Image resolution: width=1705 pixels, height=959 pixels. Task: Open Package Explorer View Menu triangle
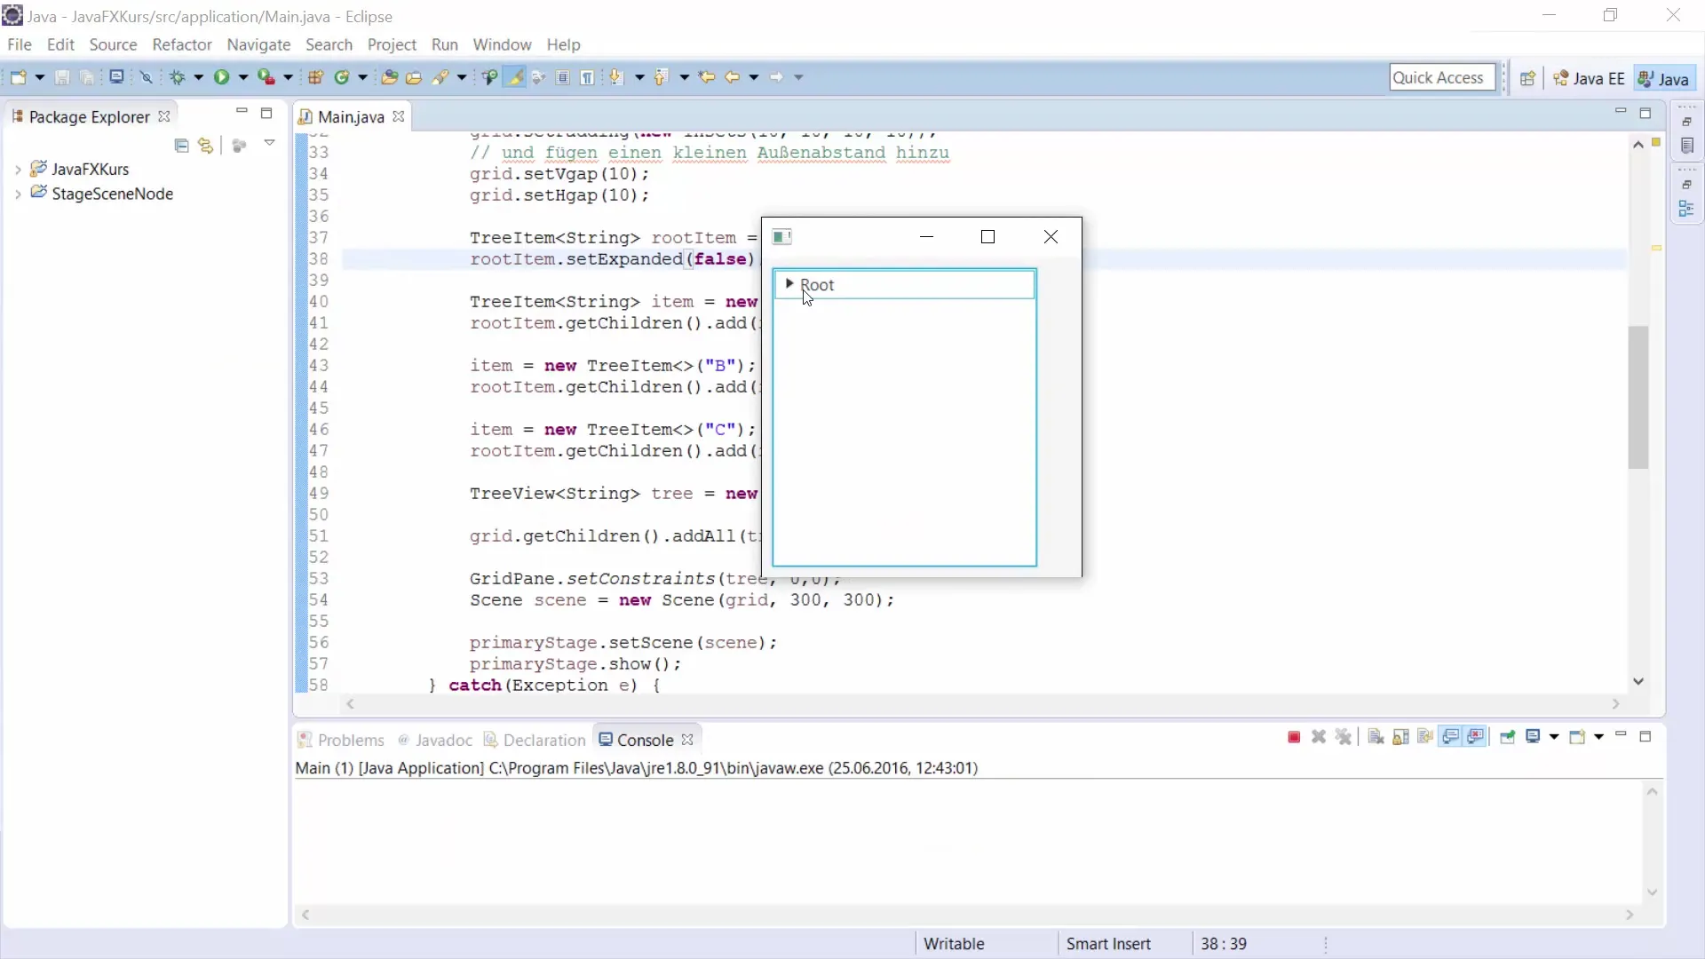(269, 143)
